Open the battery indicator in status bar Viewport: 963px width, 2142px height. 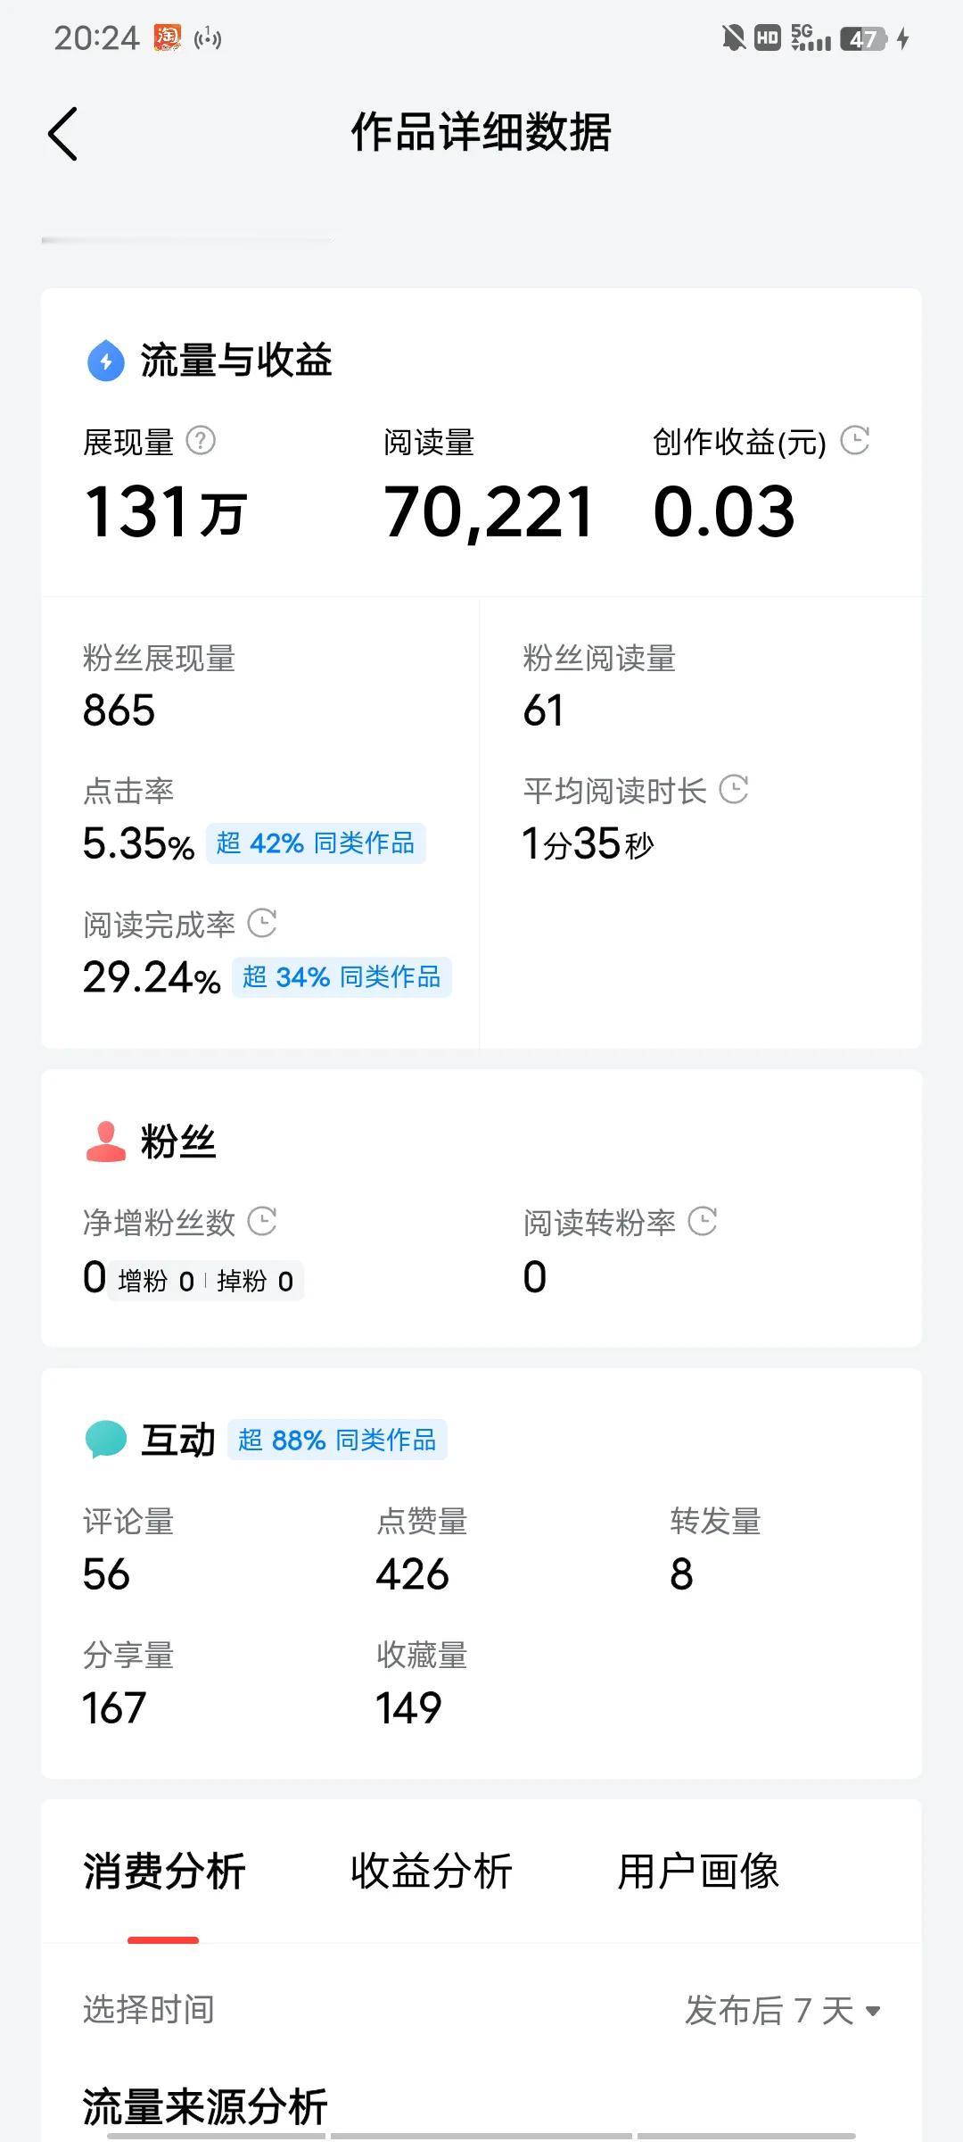click(x=863, y=38)
